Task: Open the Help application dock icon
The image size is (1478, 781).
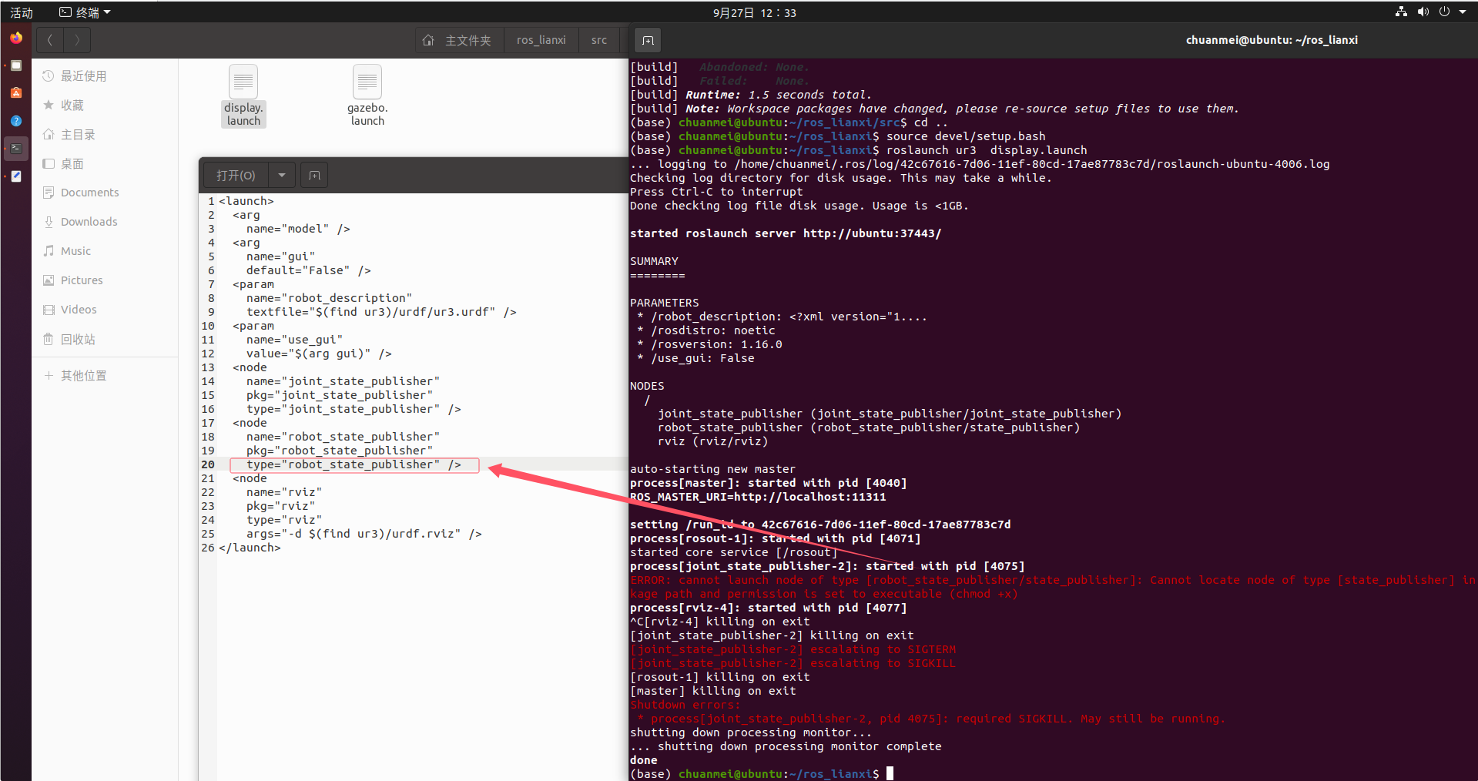Action: point(15,121)
